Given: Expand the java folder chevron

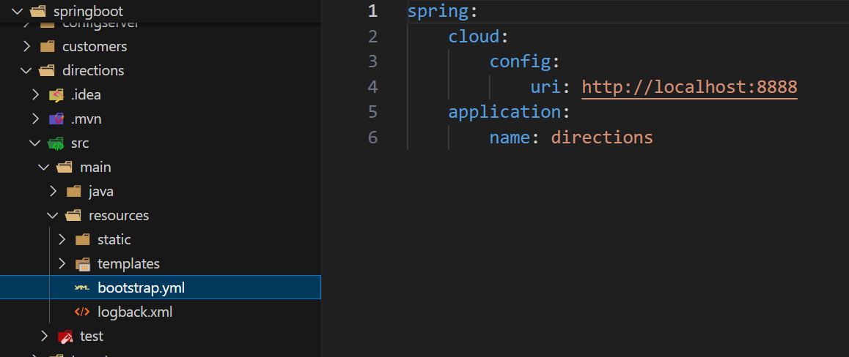Looking at the screenshot, I should (53, 192).
